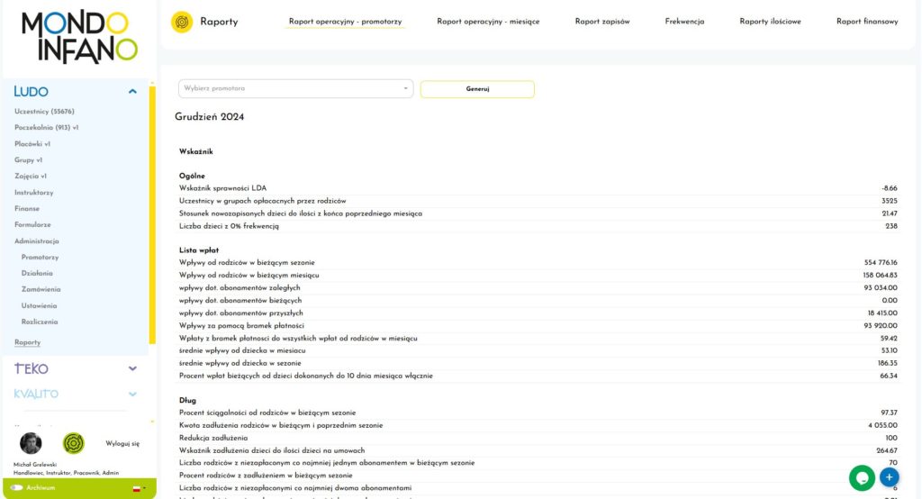This screenshot has width=922, height=499.
Task: Click the Raporty link in sidebar
Action: pyautogui.click(x=28, y=342)
